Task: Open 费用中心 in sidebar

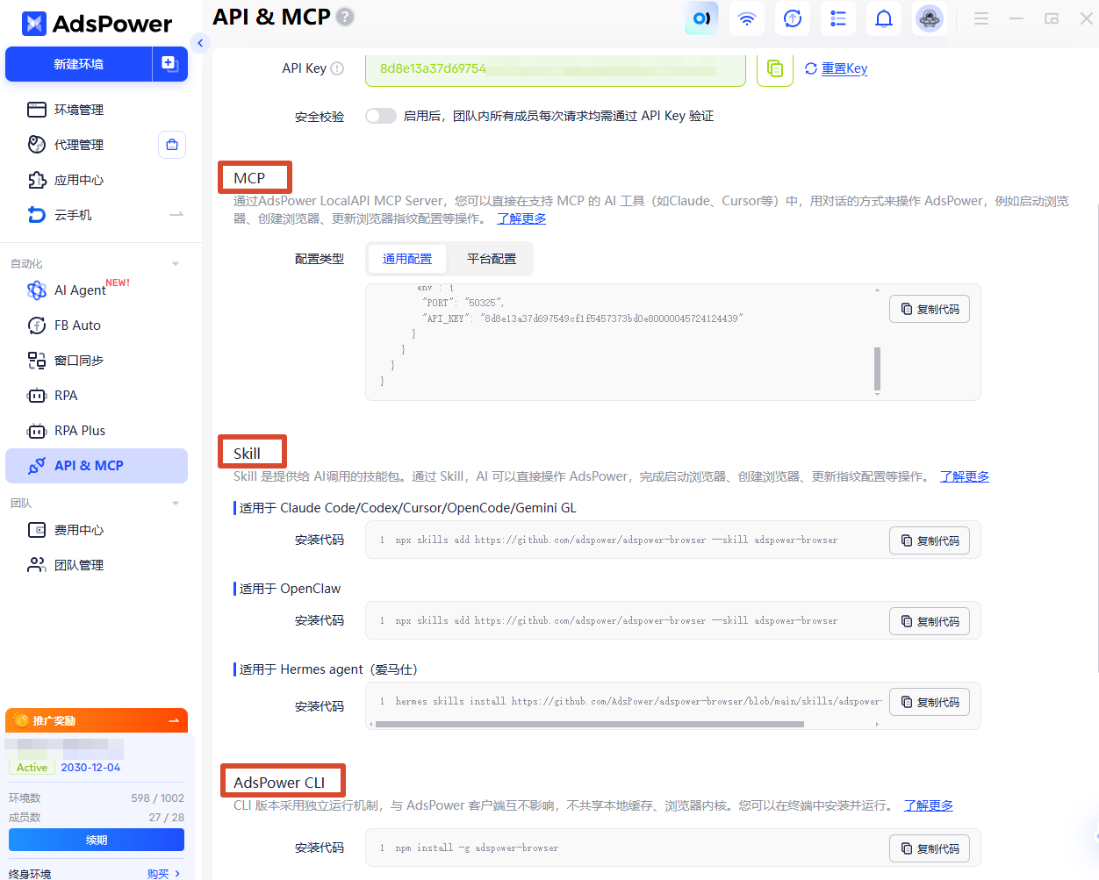Action: pos(79,530)
